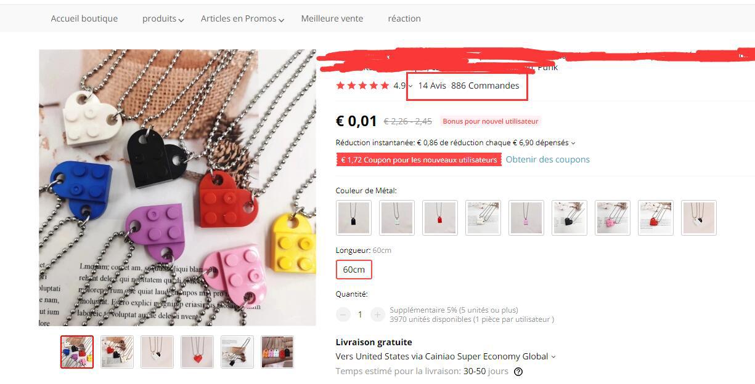The image size is (755, 384).
Task: Expand the 4.9 rating breakdown chevron
Action: coord(410,86)
